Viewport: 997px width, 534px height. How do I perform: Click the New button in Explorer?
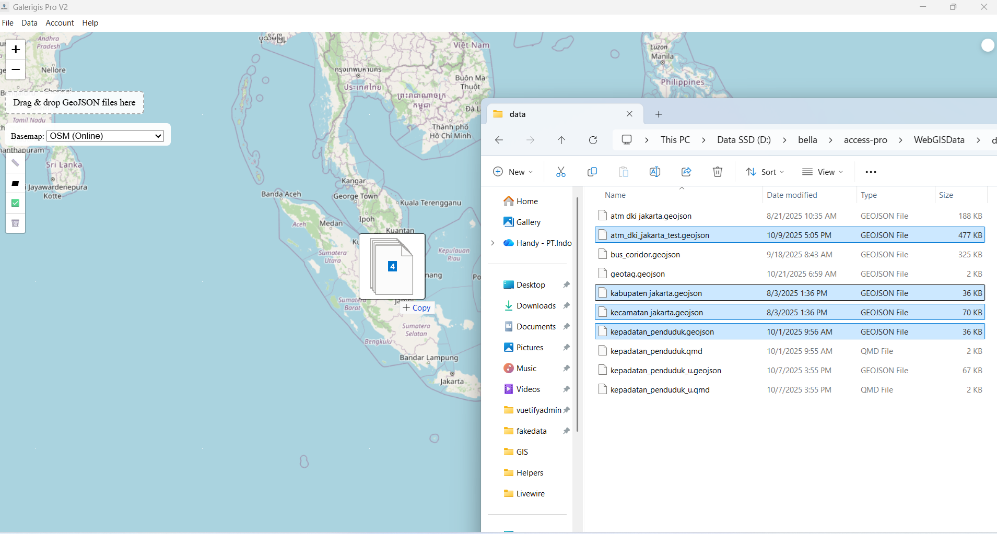click(513, 172)
